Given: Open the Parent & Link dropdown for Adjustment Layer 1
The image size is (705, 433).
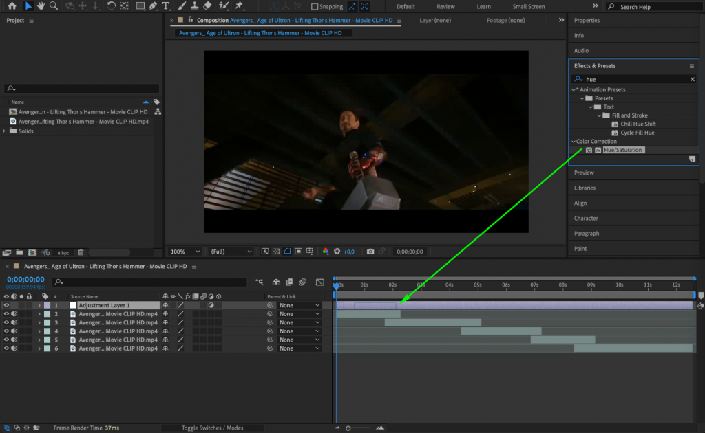Looking at the screenshot, I should pos(299,304).
